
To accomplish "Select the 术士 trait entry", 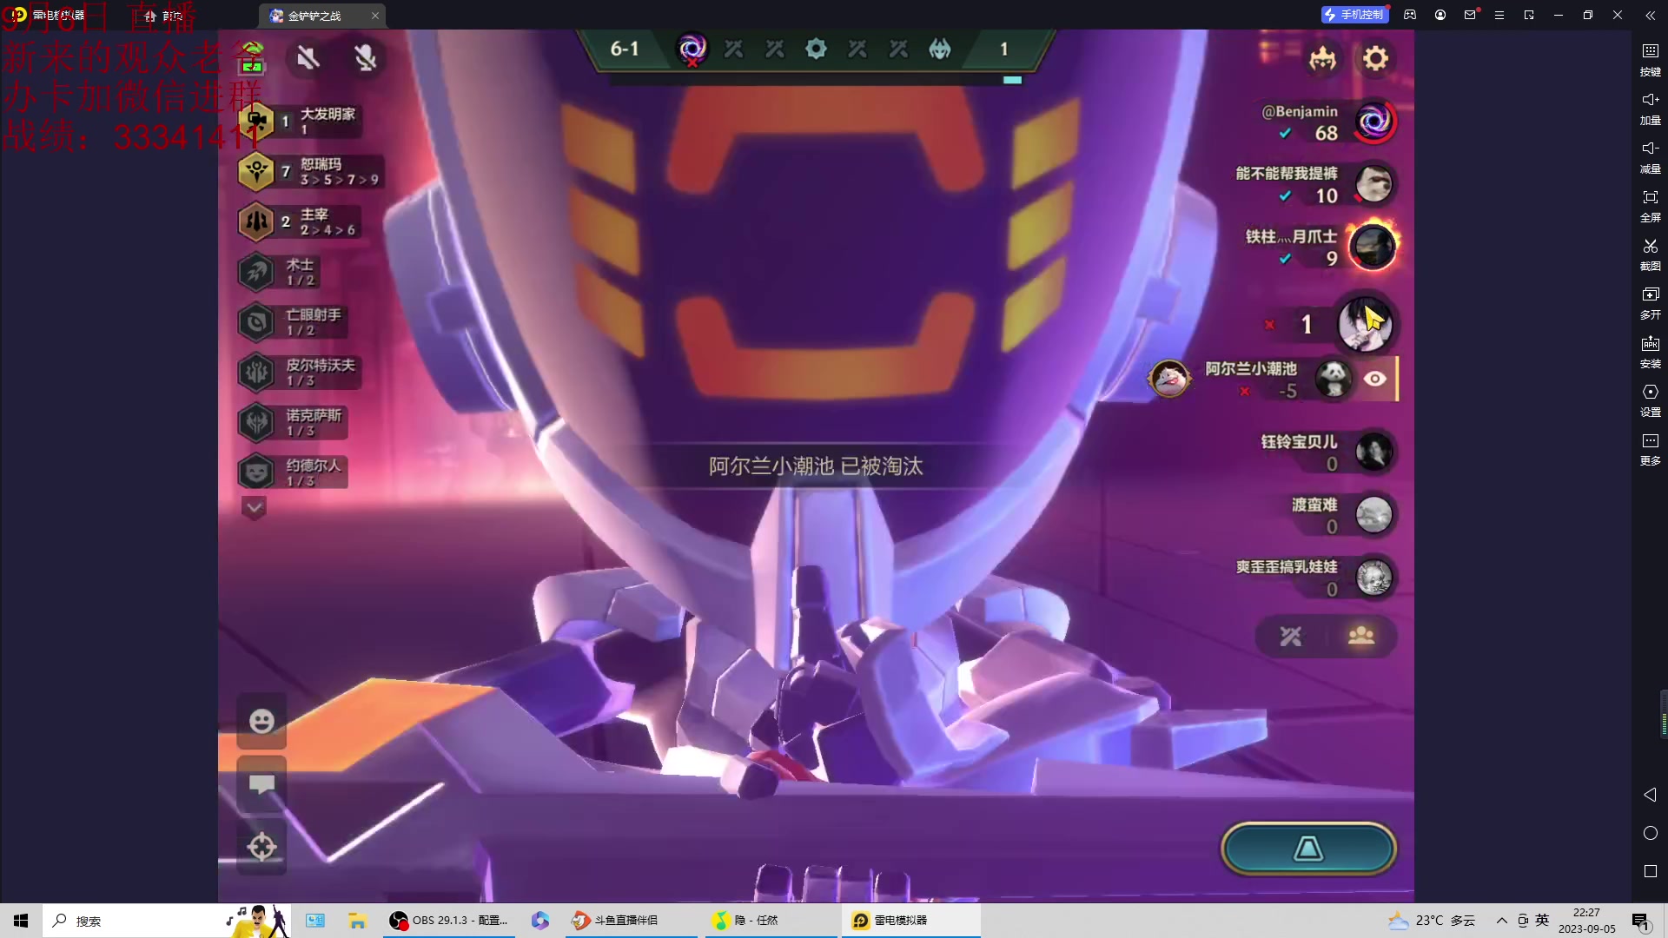I will (x=280, y=272).
